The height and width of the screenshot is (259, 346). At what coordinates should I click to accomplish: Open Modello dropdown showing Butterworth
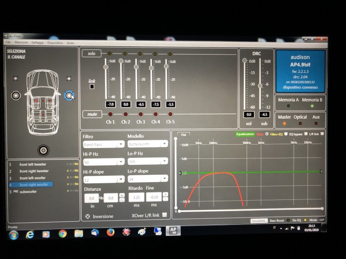(x=148, y=144)
